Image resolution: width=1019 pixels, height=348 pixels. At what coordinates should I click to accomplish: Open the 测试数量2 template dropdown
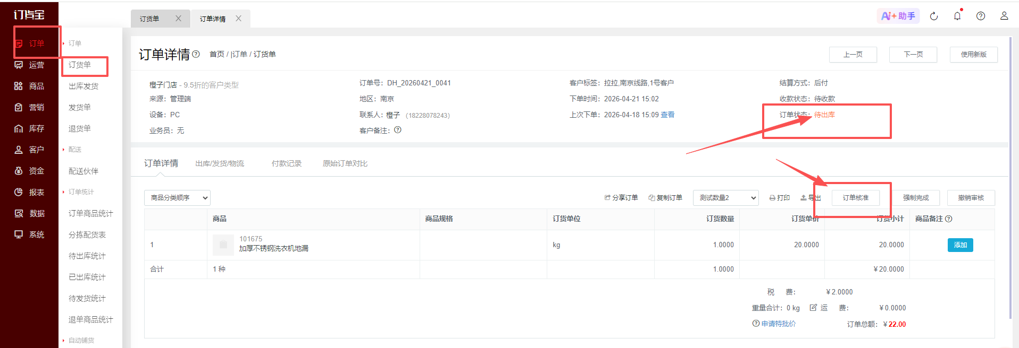click(725, 198)
